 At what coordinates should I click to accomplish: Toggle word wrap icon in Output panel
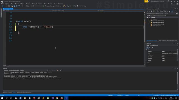(x=60, y=71)
